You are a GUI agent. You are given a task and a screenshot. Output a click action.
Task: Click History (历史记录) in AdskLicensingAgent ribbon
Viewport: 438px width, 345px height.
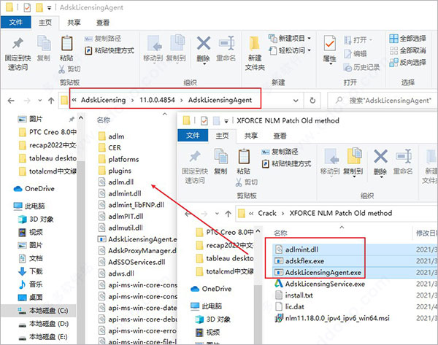coord(362,67)
